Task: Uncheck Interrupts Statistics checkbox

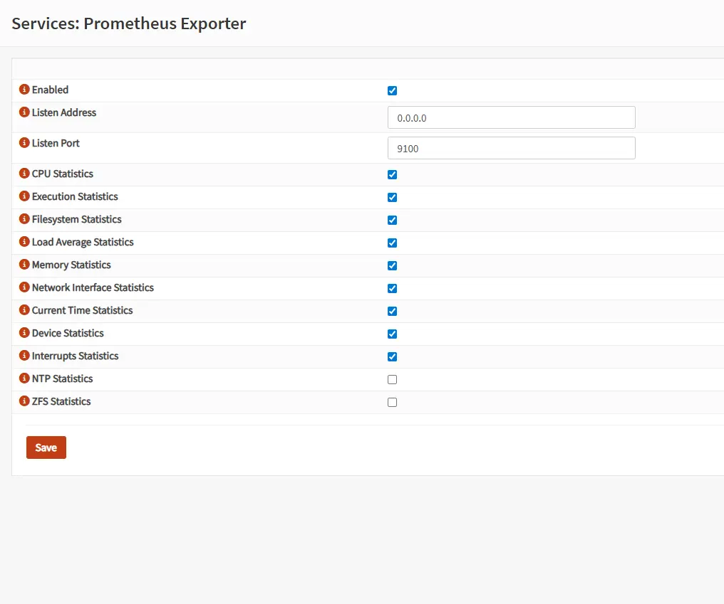Action: coord(392,356)
